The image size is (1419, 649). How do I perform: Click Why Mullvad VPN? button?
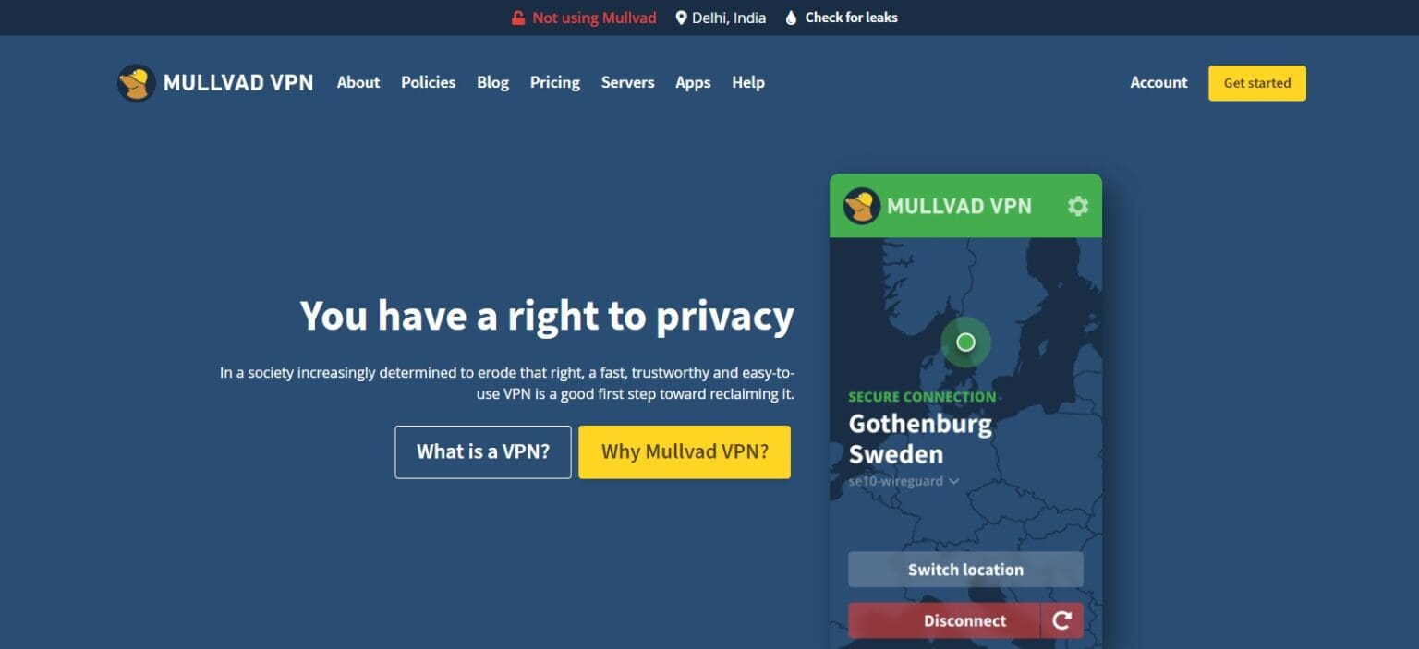click(x=685, y=451)
